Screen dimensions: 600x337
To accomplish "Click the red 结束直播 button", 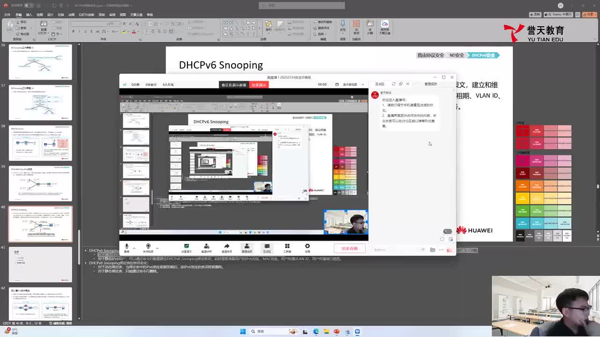I will click(x=349, y=249).
